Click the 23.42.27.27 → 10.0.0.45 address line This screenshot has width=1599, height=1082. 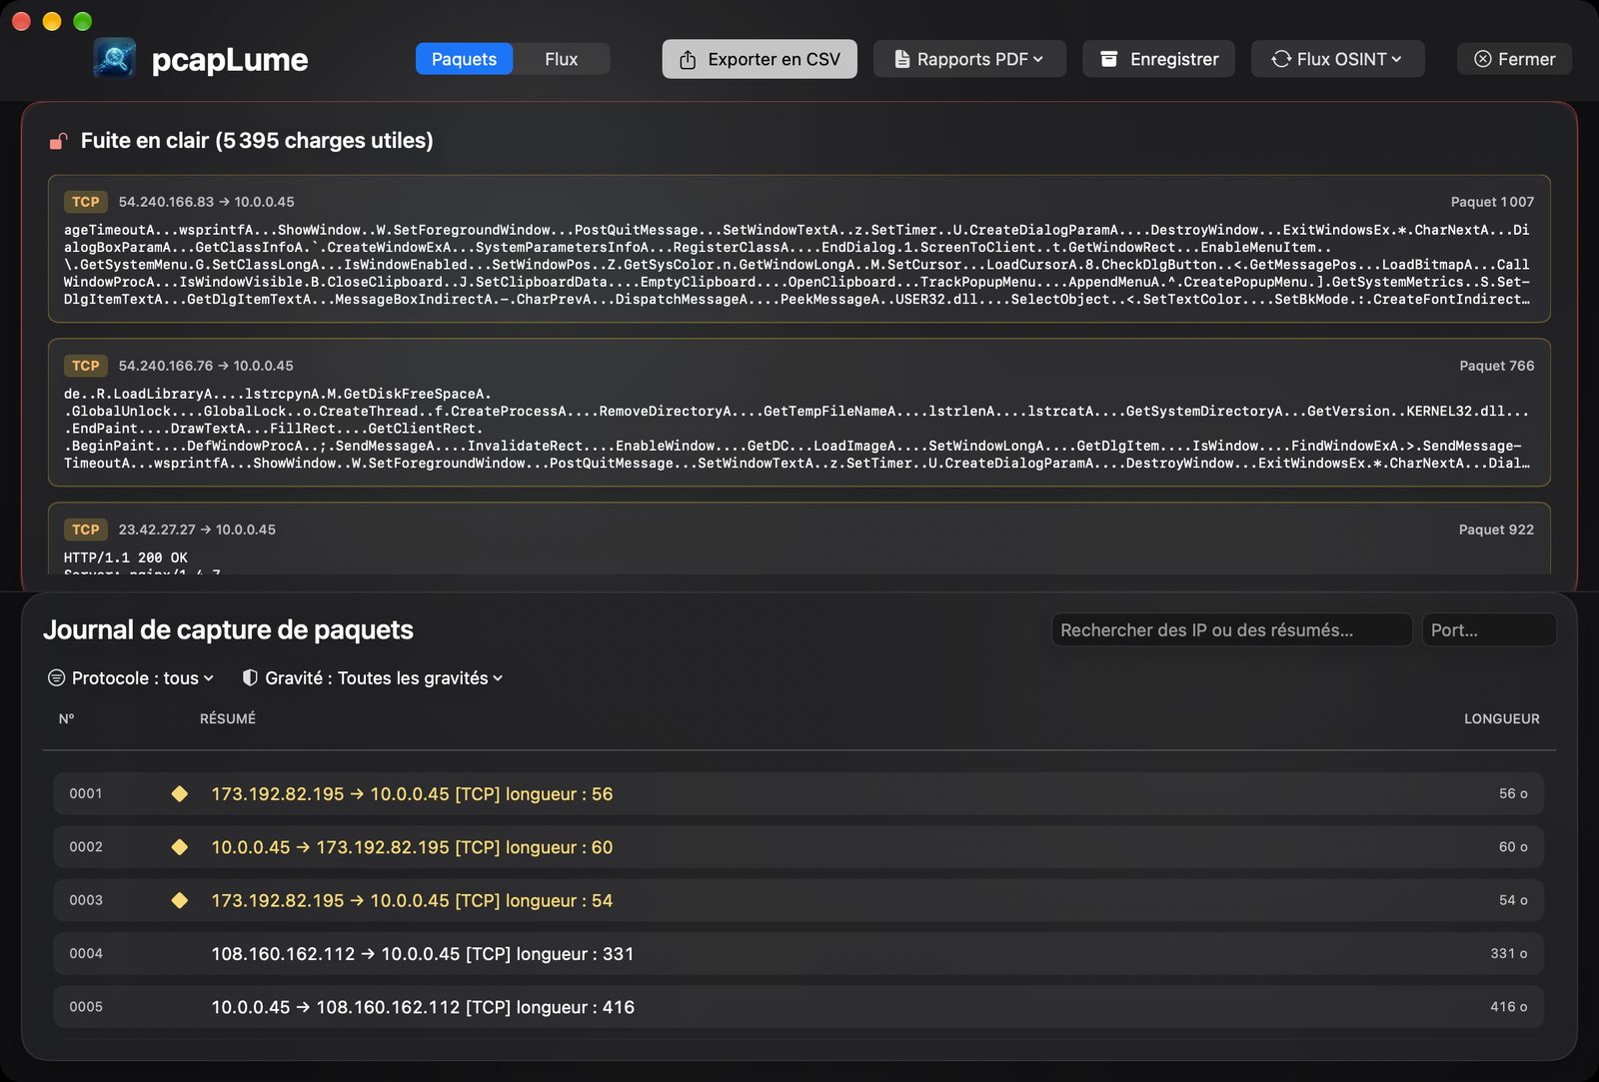tap(197, 530)
